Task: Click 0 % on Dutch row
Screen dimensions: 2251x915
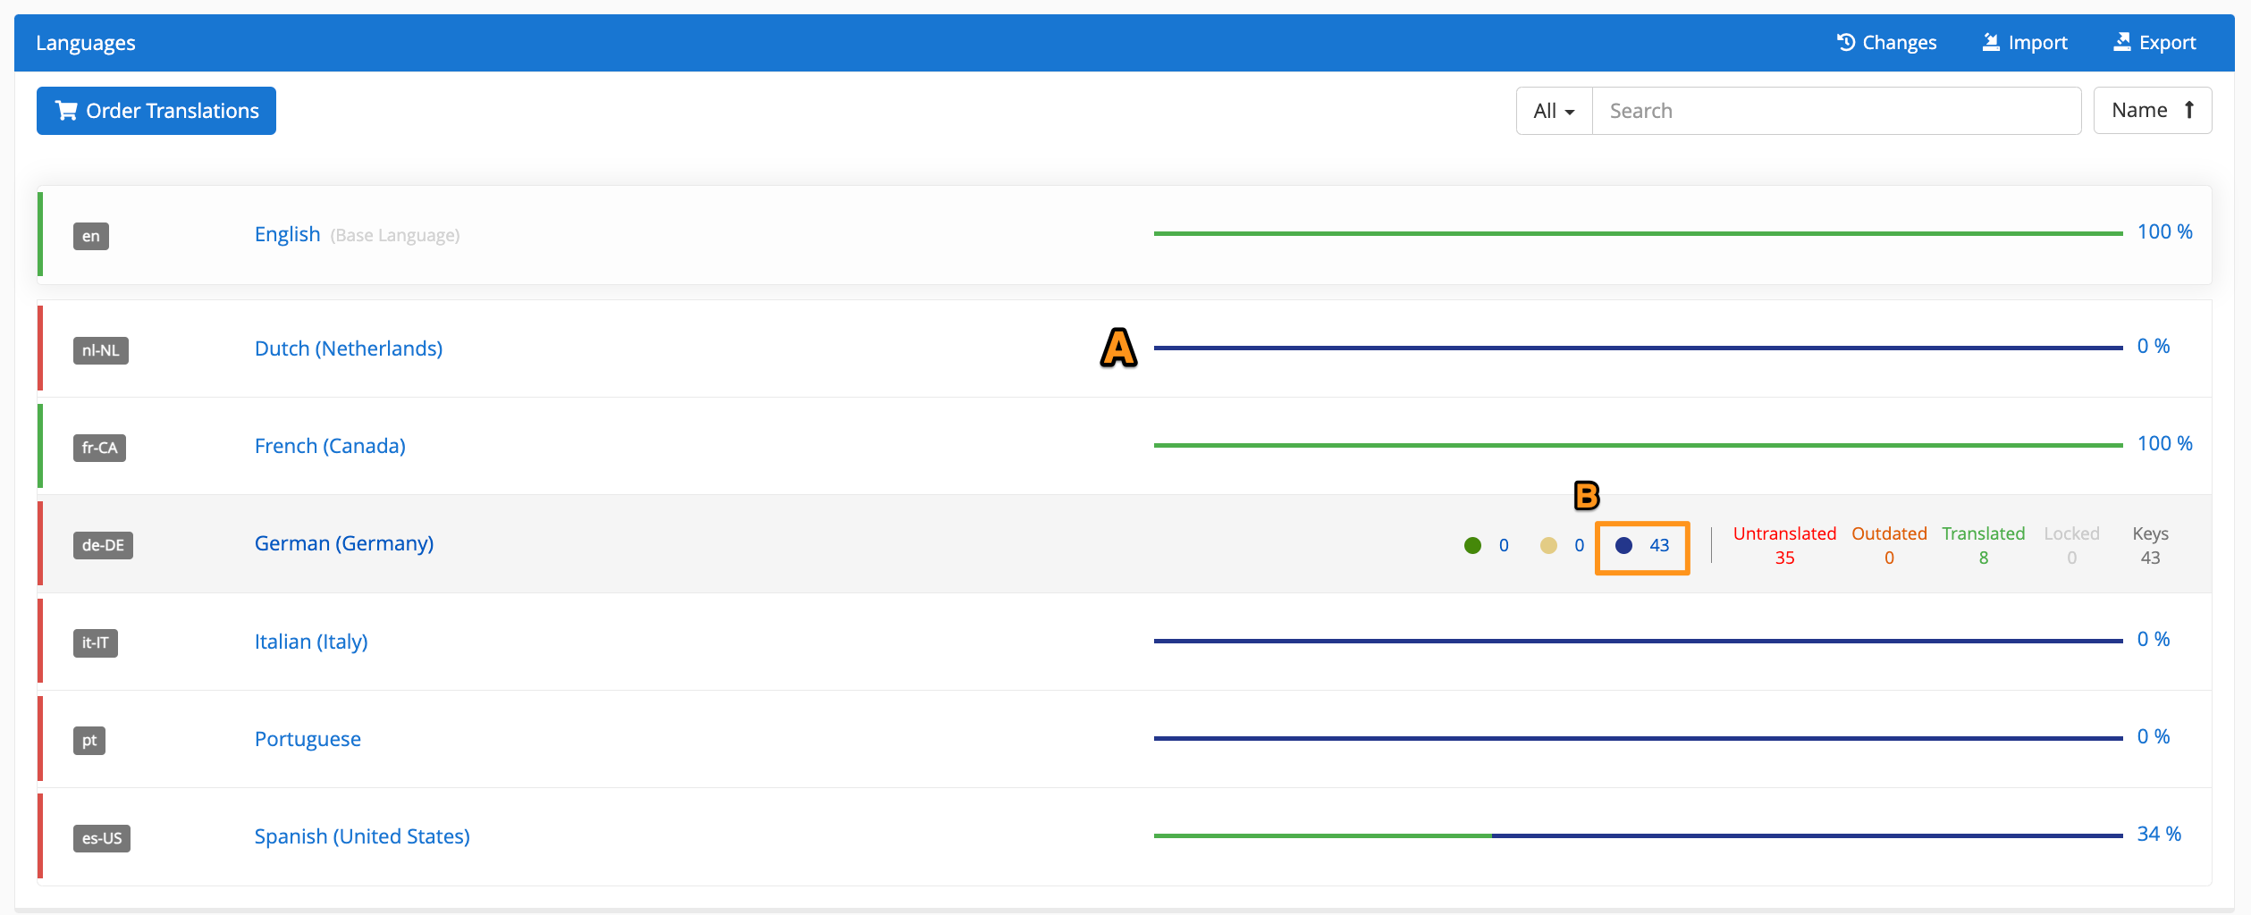Action: 2154,347
